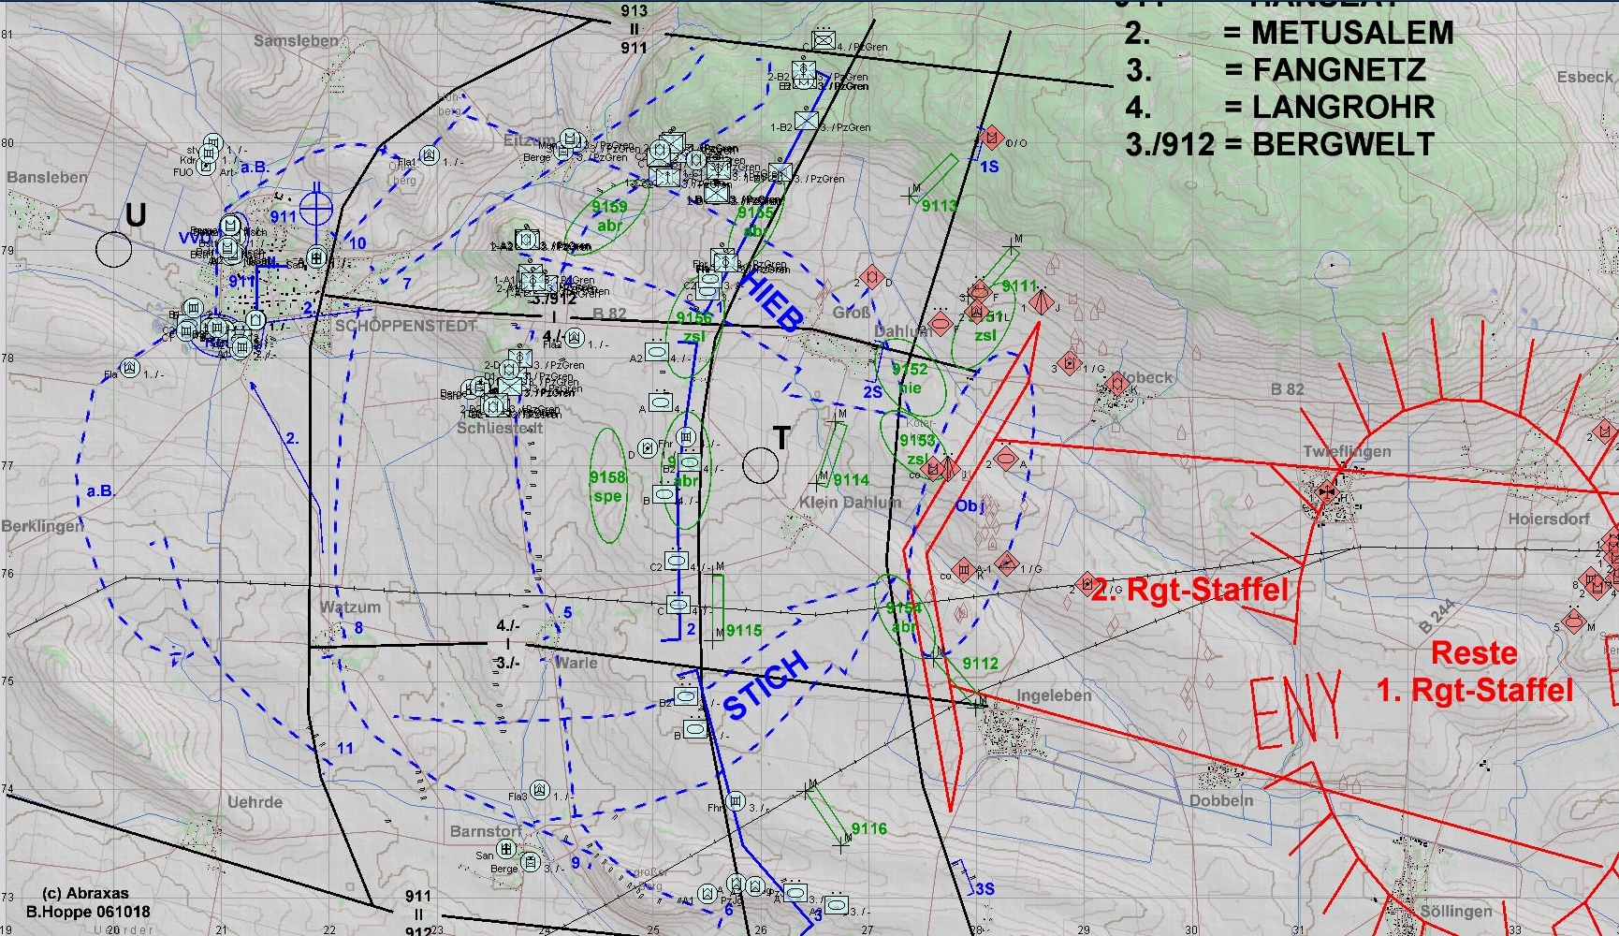Click the Reste 1. Rgt-Staffel label
The width and height of the screenshot is (1619, 936).
[x=1474, y=671]
